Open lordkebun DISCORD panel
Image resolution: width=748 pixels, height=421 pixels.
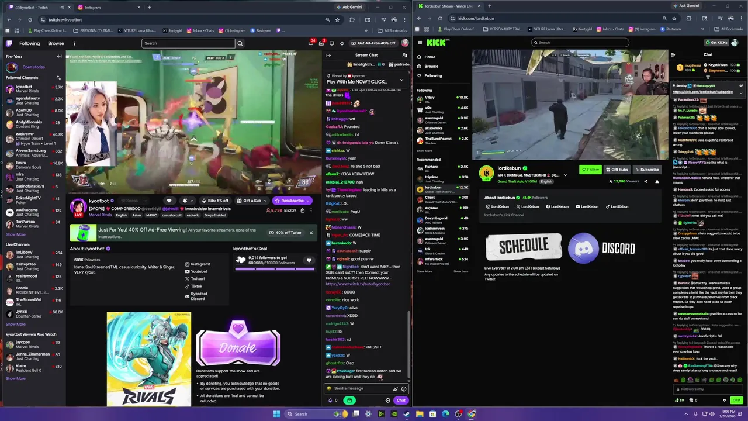click(602, 248)
